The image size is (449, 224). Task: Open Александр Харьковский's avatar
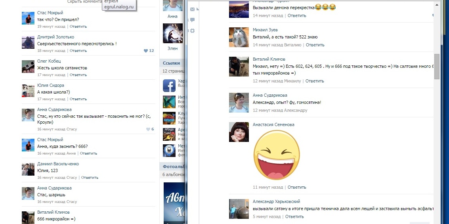[239, 209]
